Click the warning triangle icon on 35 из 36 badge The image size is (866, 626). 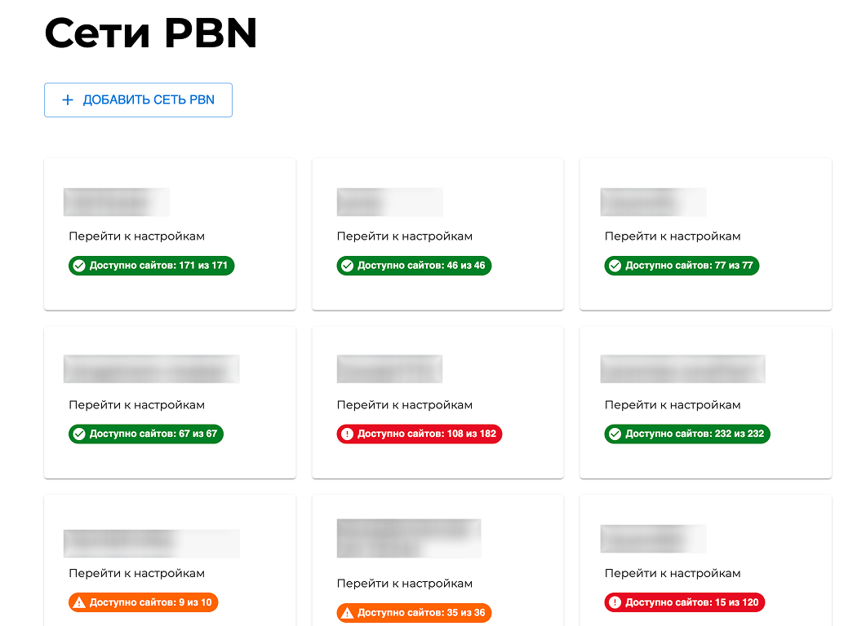click(347, 613)
